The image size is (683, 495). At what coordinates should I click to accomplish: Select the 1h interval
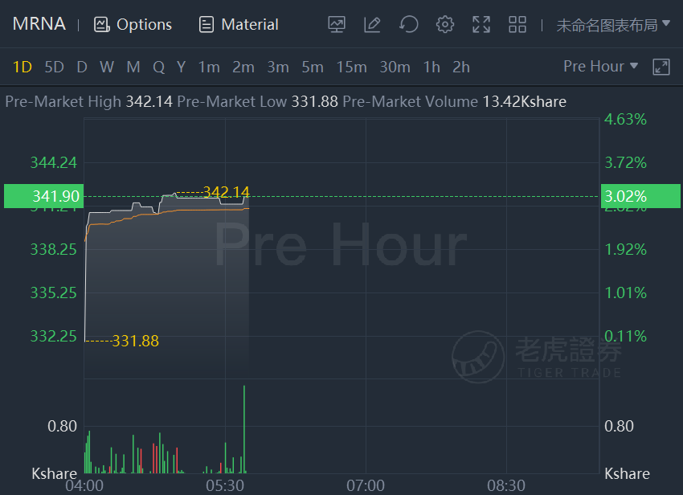click(431, 67)
